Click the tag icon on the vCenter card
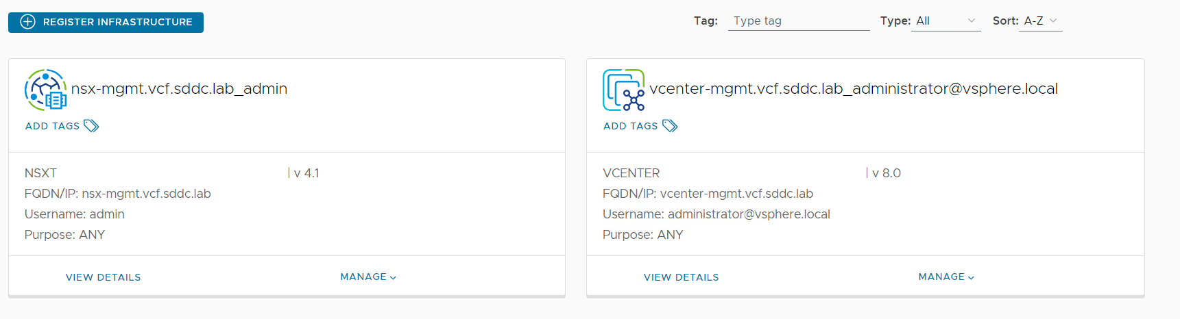The image size is (1180, 319). 670,126
